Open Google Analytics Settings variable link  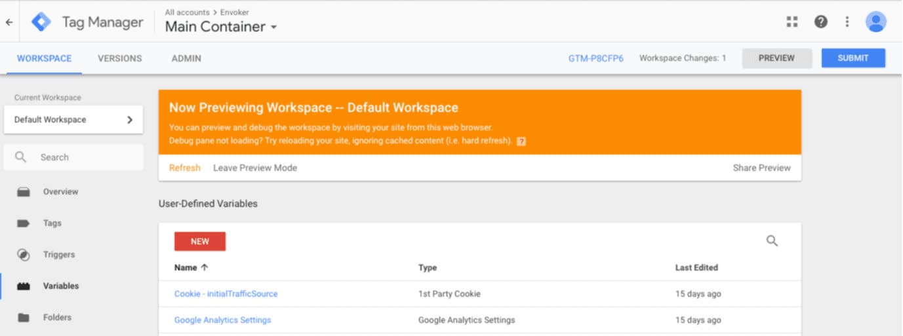[x=223, y=320]
